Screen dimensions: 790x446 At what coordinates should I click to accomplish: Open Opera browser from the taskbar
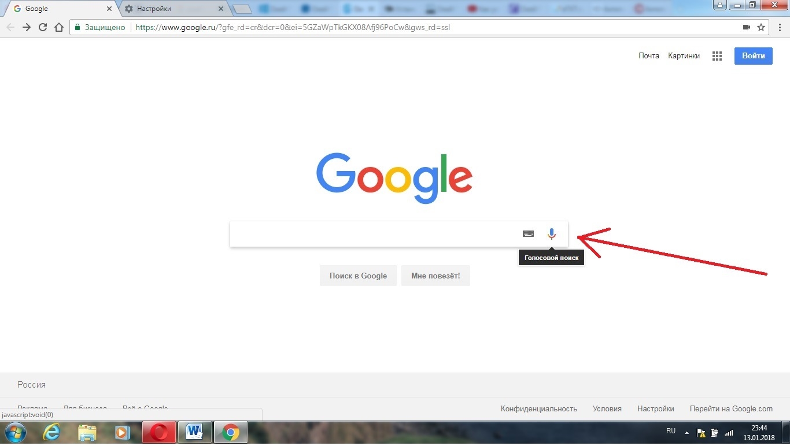point(159,432)
